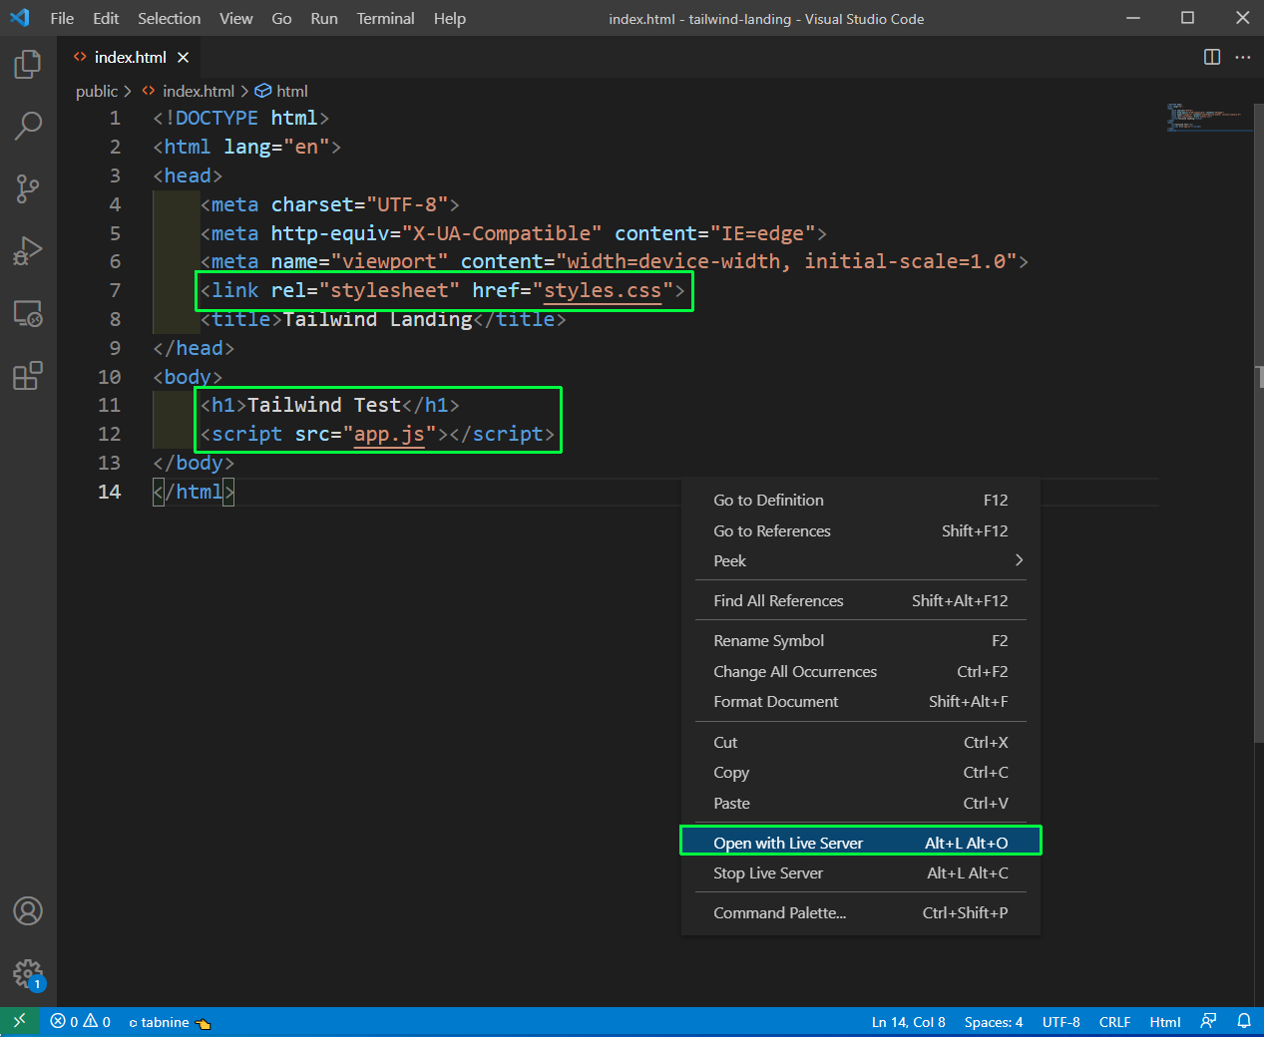This screenshot has width=1264, height=1037.
Task: Open Extensions view
Action: point(28,376)
